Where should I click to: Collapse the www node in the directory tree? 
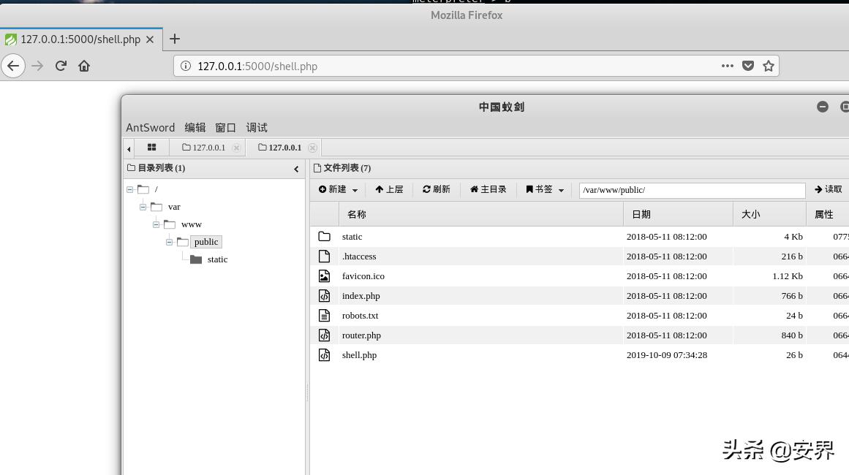click(156, 224)
